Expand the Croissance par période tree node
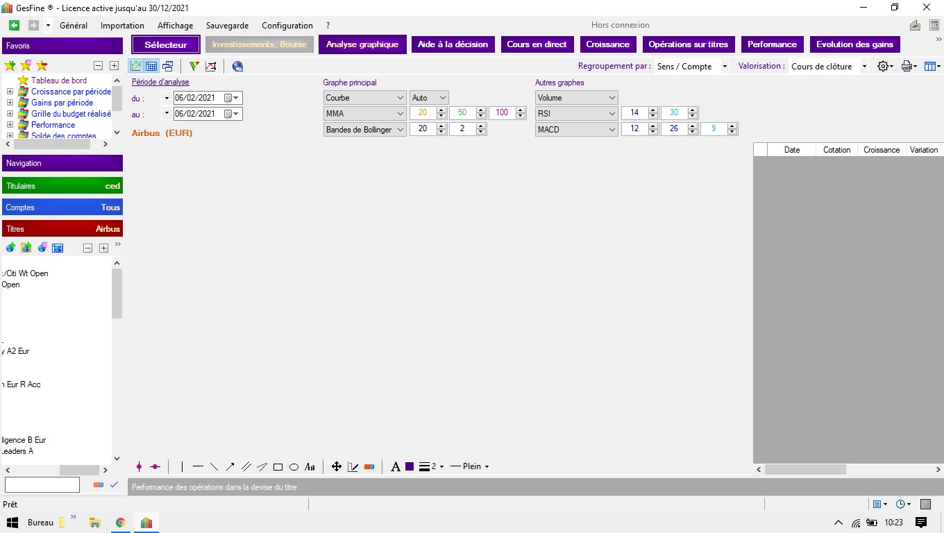This screenshot has width=944, height=533. 10,92
